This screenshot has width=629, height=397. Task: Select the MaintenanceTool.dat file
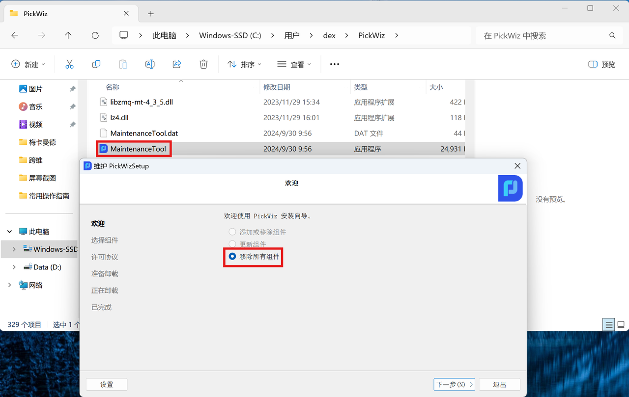144,133
